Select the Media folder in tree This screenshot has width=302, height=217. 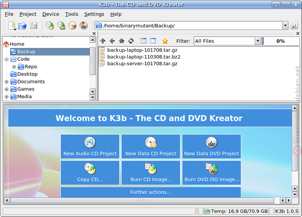[x=21, y=97]
